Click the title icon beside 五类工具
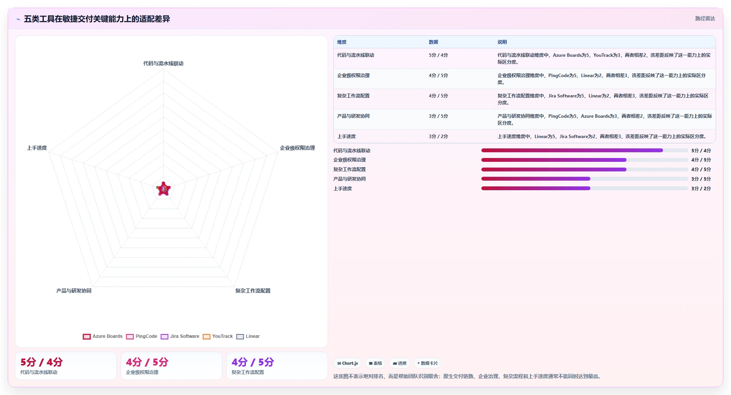The width and height of the screenshot is (731, 395). [x=18, y=19]
